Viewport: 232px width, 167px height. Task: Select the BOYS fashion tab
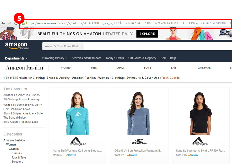[148, 68]
